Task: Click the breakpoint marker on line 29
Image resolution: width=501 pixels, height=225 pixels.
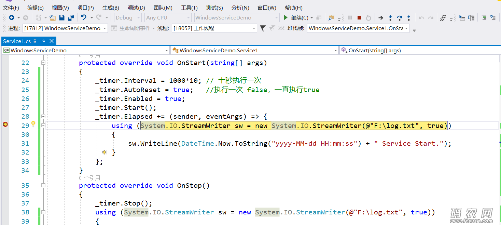Action: pos(5,125)
